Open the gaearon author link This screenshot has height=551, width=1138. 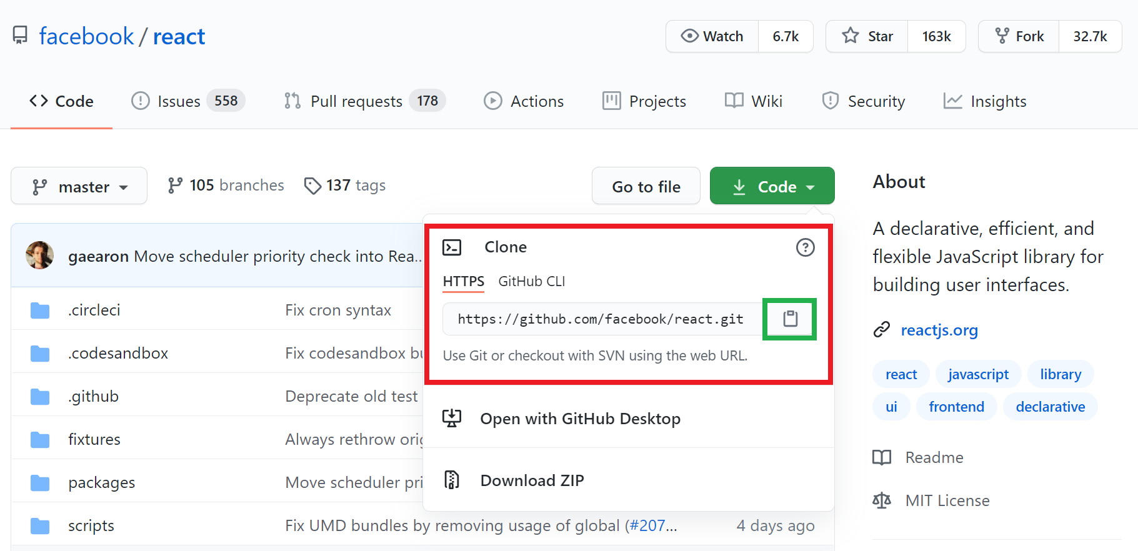click(x=98, y=256)
